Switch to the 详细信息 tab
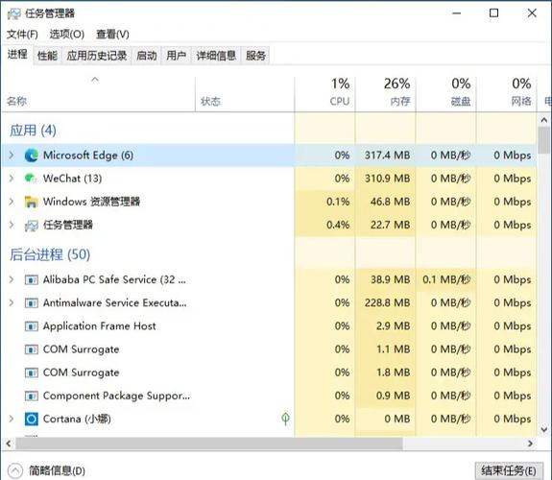This screenshot has height=480, width=552. click(x=216, y=56)
